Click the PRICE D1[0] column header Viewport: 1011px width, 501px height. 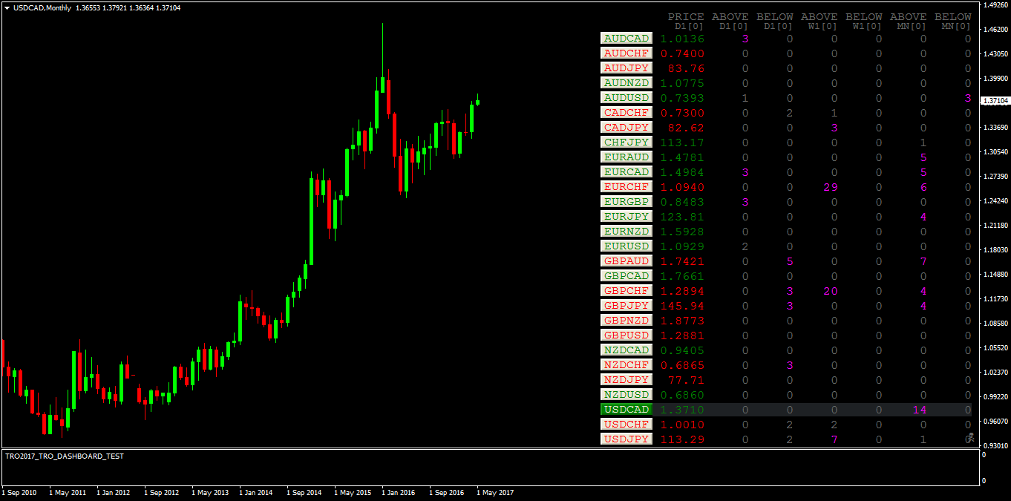point(686,22)
